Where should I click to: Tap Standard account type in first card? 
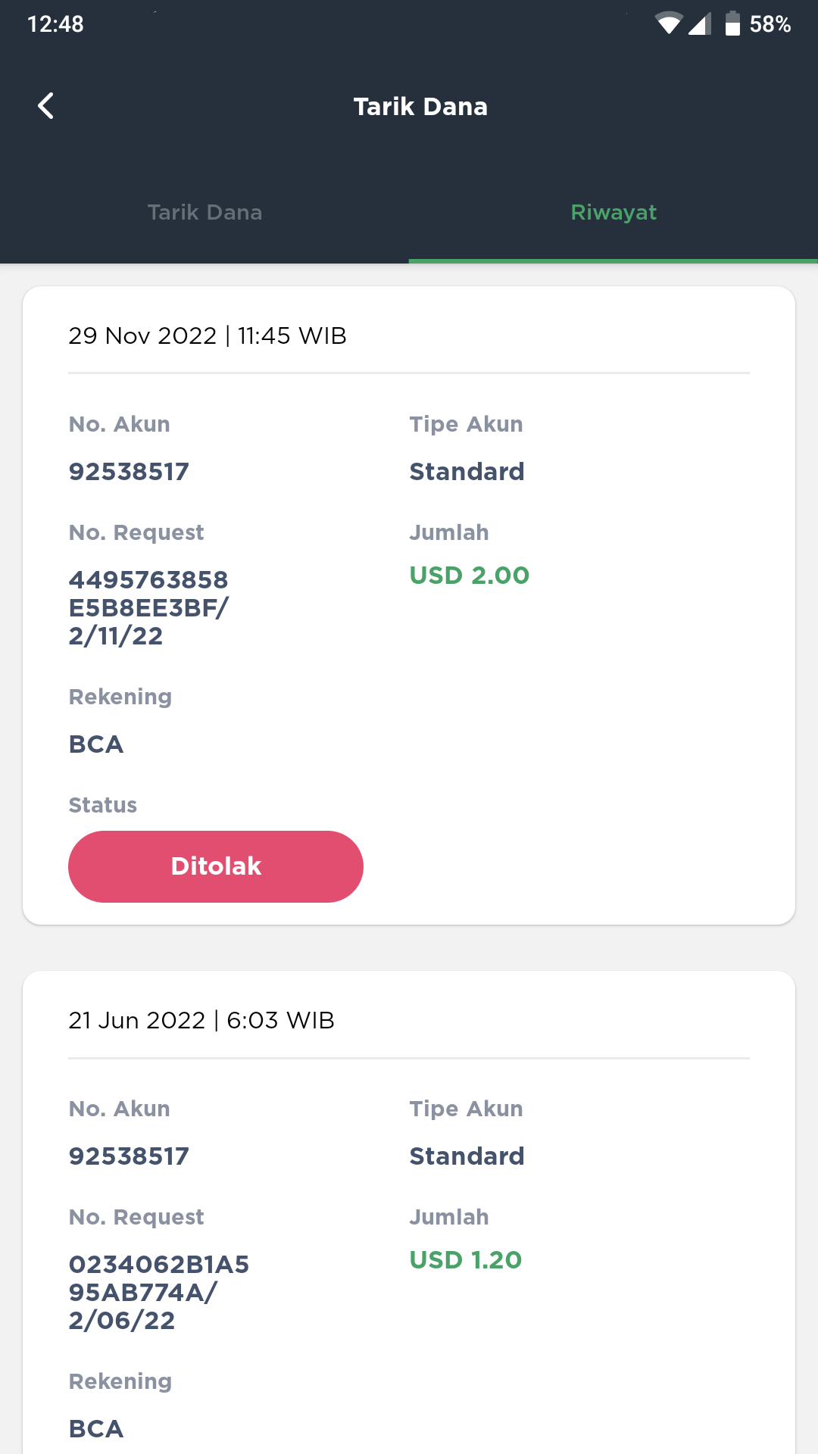(x=467, y=472)
